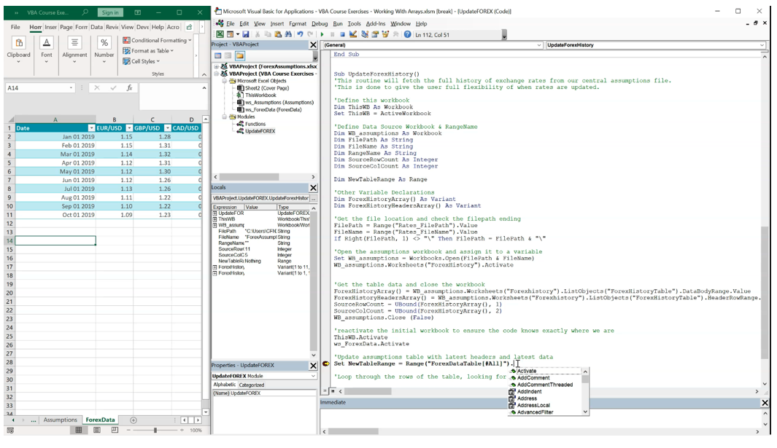Collapse VBA Course Exercises project node
Screen dimensions: 777x448
(217, 74)
